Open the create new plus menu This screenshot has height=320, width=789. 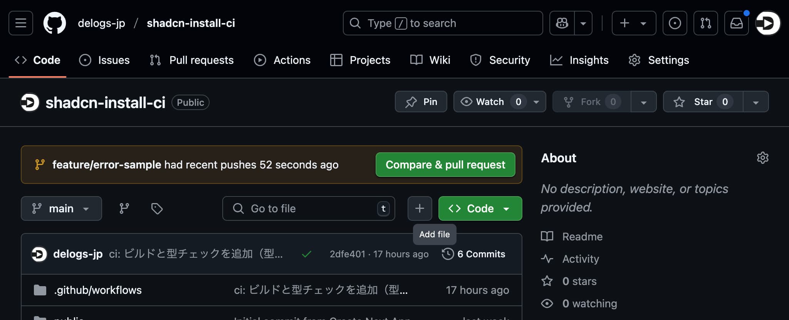[x=634, y=23]
